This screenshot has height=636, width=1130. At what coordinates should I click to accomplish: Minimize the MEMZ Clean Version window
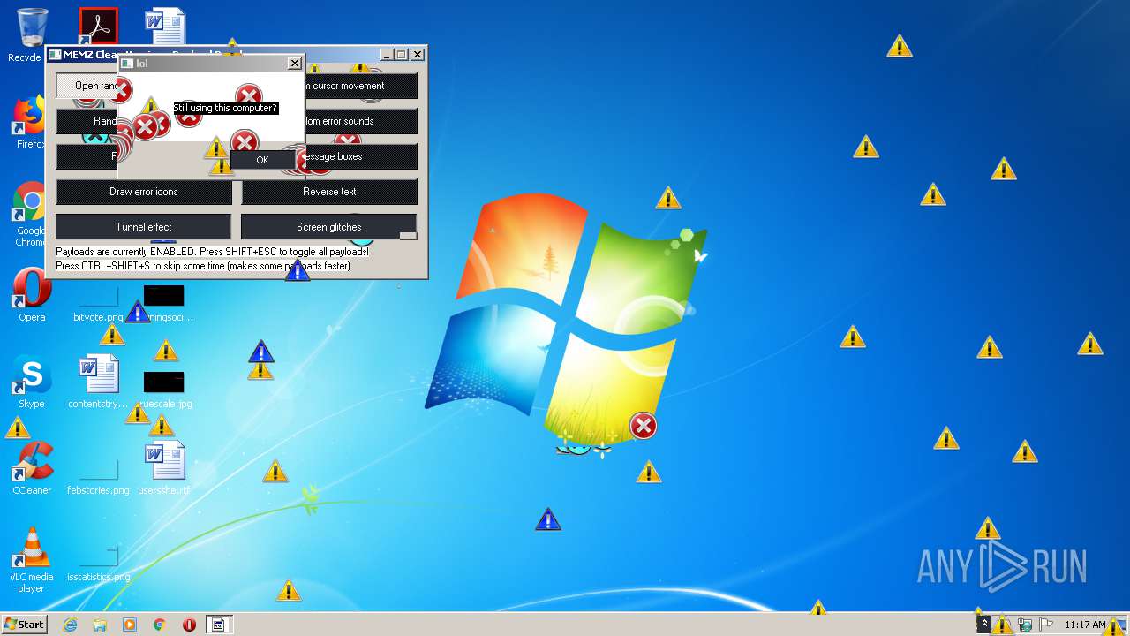click(x=387, y=55)
